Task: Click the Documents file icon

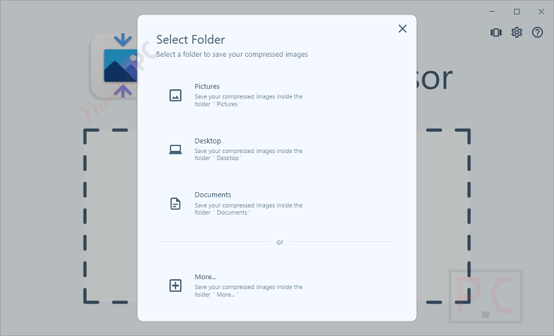Action: click(x=176, y=204)
